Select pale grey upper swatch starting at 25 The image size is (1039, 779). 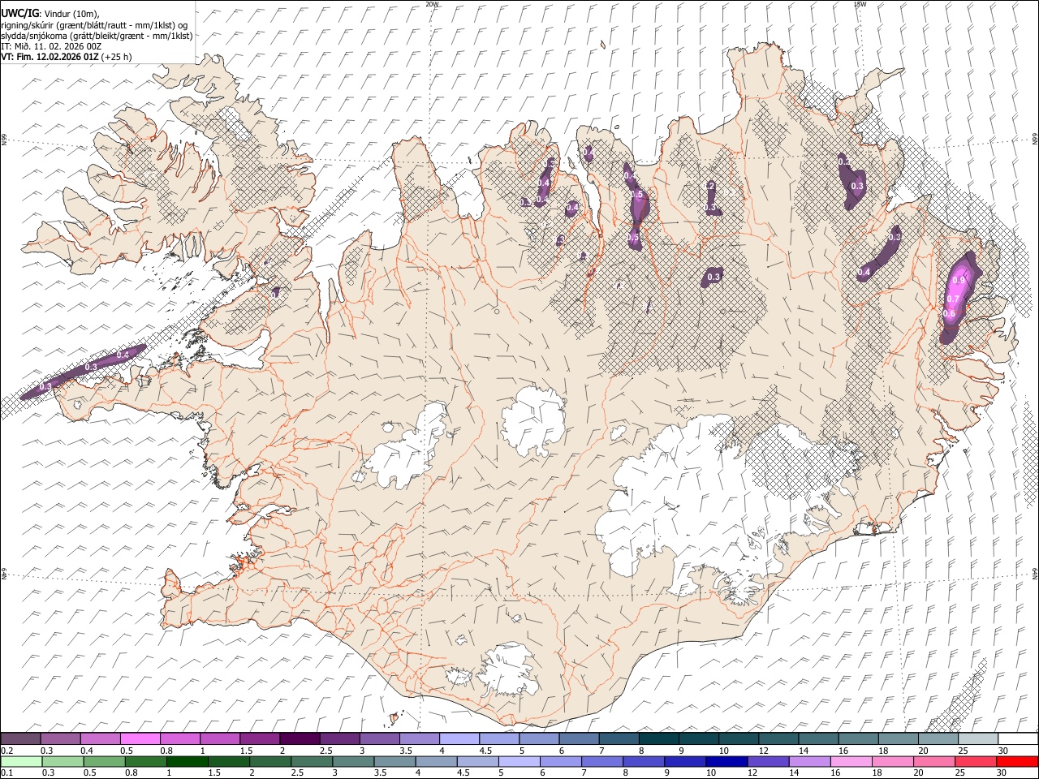pos(979,738)
